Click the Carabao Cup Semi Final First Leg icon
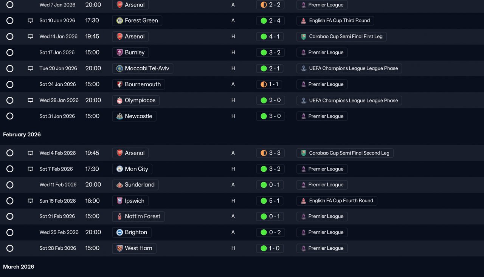 pyautogui.click(x=303, y=37)
